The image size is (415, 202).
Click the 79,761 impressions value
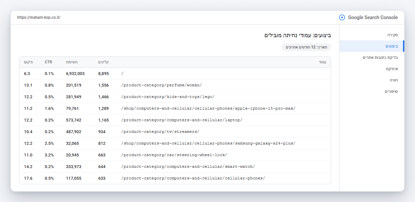(72, 109)
